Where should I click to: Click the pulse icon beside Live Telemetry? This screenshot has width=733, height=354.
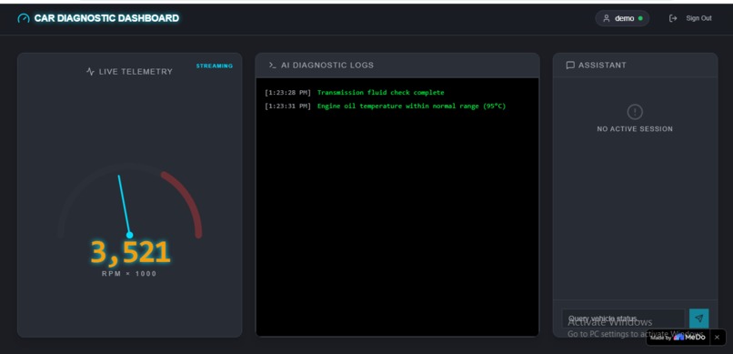point(91,72)
